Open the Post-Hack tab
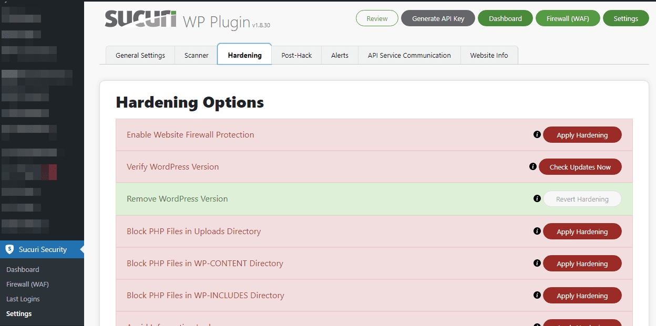Viewport: 656px width, 326px height. point(296,55)
